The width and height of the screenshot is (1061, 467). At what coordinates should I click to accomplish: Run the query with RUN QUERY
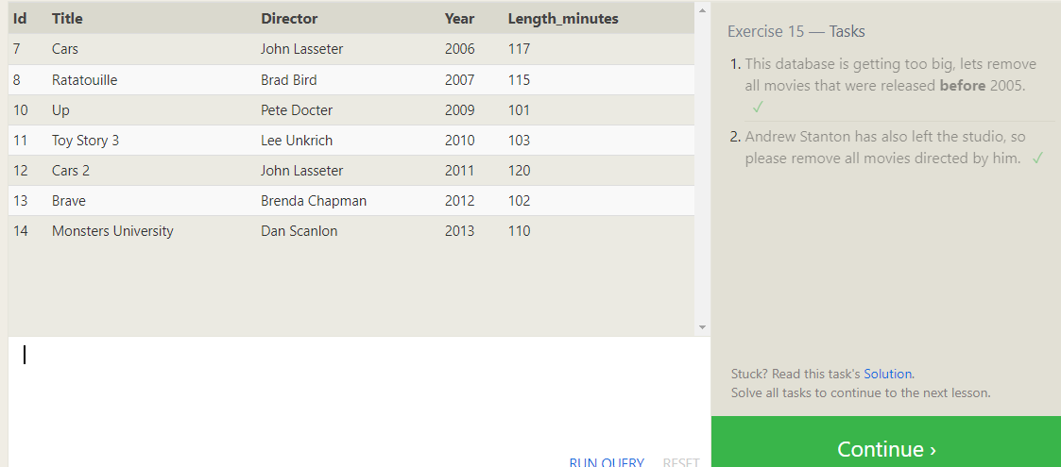[x=607, y=462]
